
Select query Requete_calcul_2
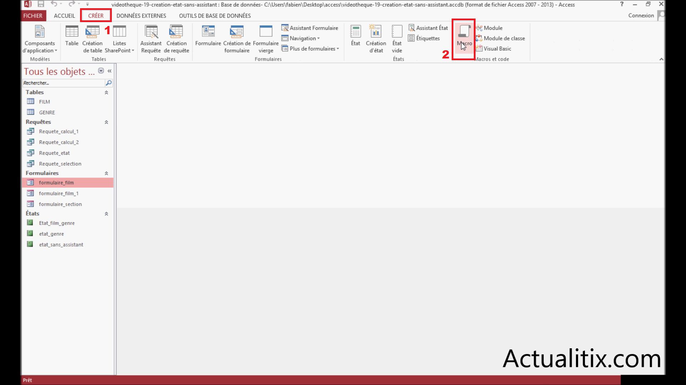(x=68, y=142)
